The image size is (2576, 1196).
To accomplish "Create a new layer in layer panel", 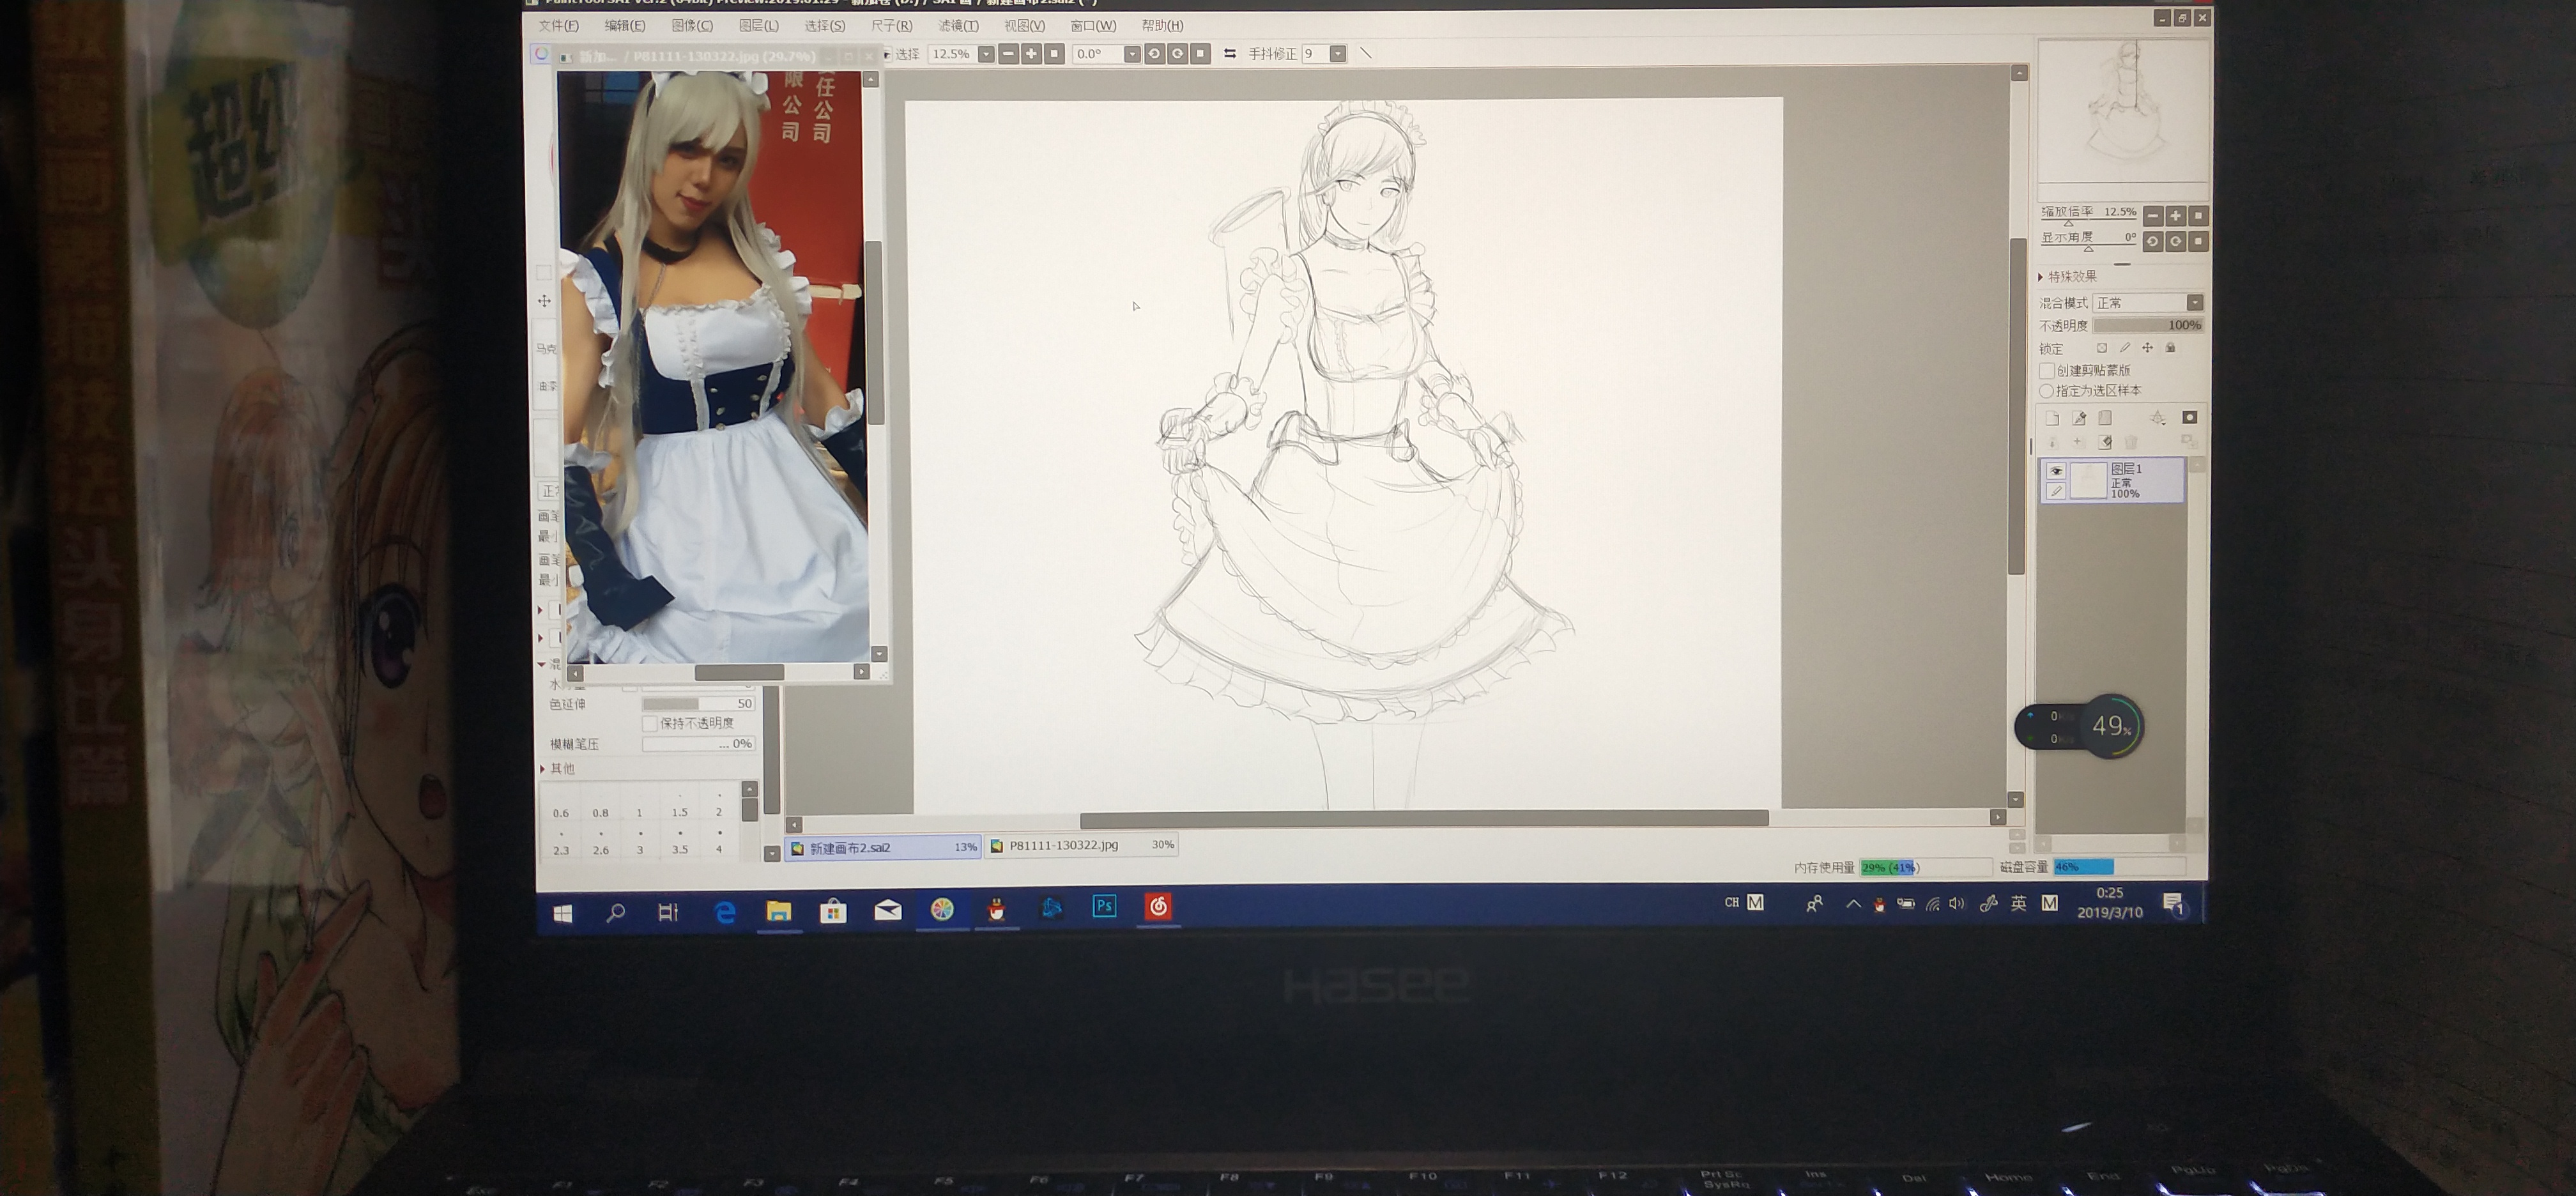I will (x=2052, y=418).
